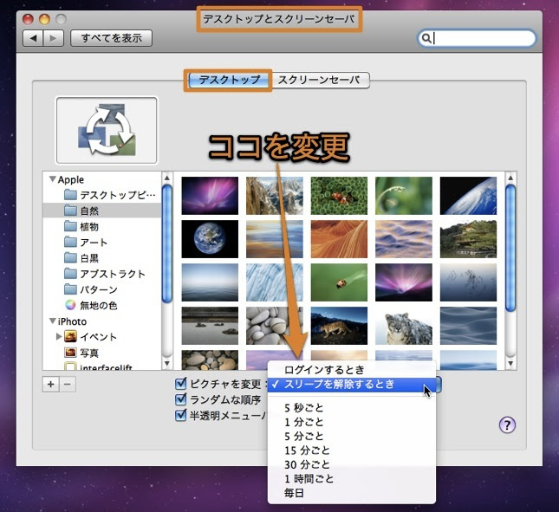Choose 5 分ごと from the popup menu
This screenshot has height=512, width=559.
tap(352, 436)
